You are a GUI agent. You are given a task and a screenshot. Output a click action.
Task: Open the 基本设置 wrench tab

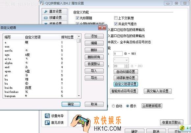(54, 12)
